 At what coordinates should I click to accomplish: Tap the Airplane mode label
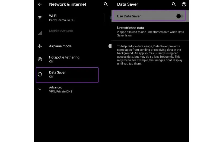pyautogui.click(x=60, y=46)
